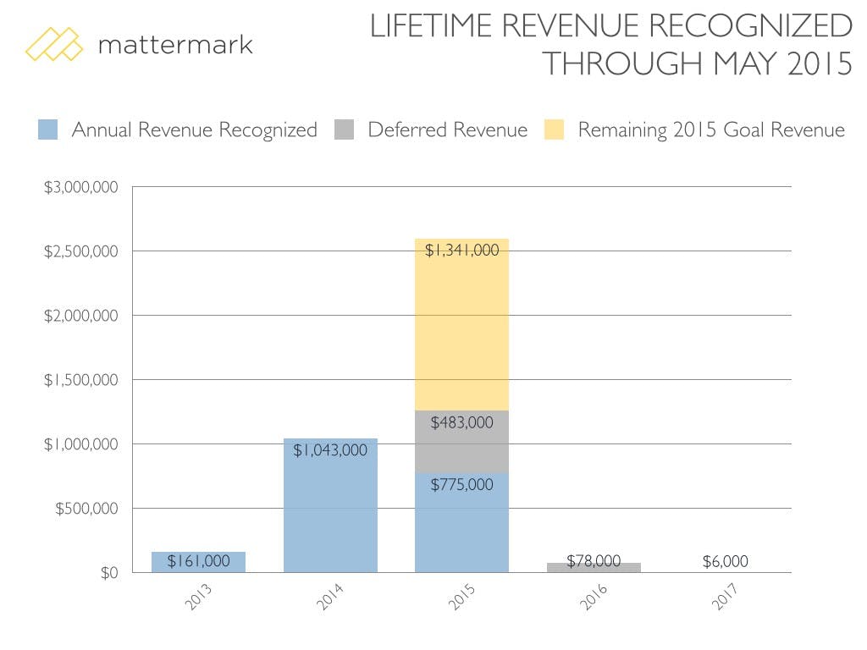
Task: Select the gray Deferred Revenue legend swatch
Action: (x=345, y=130)
